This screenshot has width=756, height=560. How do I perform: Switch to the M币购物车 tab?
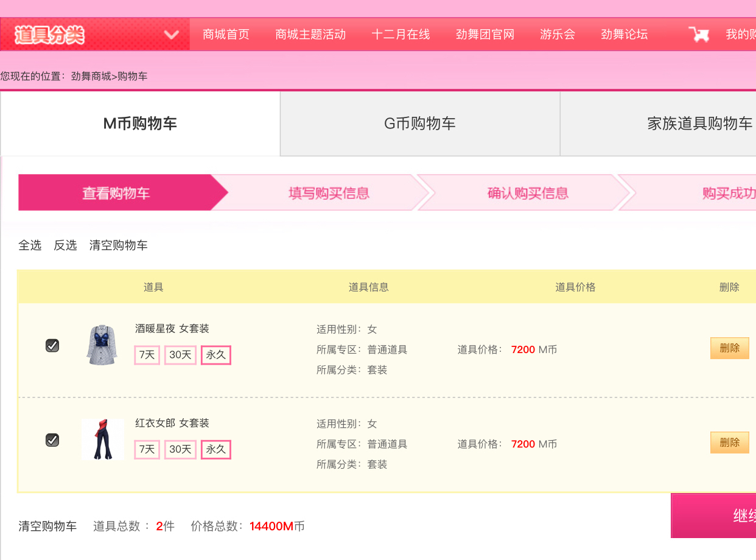[140, 124]
